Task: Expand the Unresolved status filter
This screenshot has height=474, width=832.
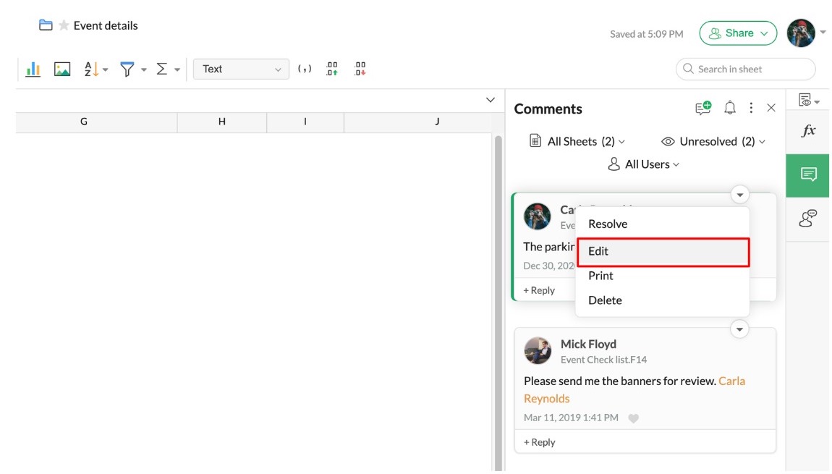Action: pos(713,142)
